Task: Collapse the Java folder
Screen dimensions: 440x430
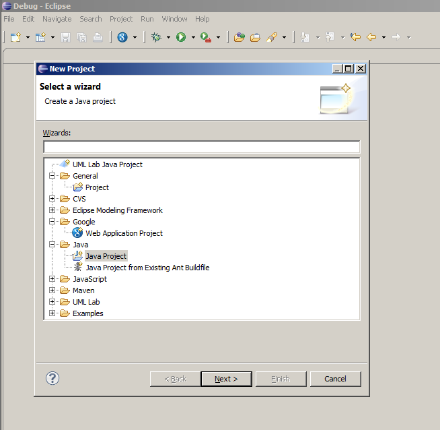Action: (52, 245)
